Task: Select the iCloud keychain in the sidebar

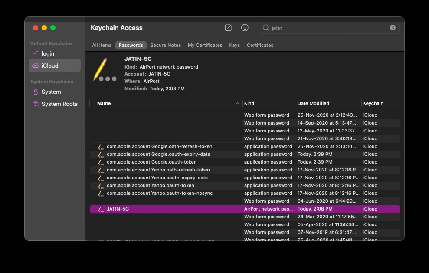Action: click(x=49, y=66)
